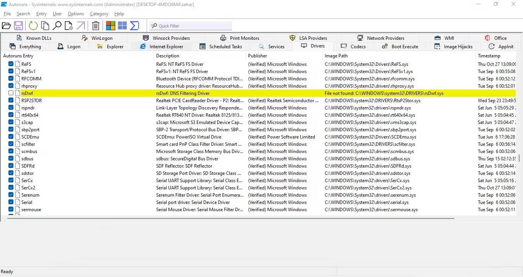Save the current autoruns results
The image size is (523, 277).
(x=18, y=25)
